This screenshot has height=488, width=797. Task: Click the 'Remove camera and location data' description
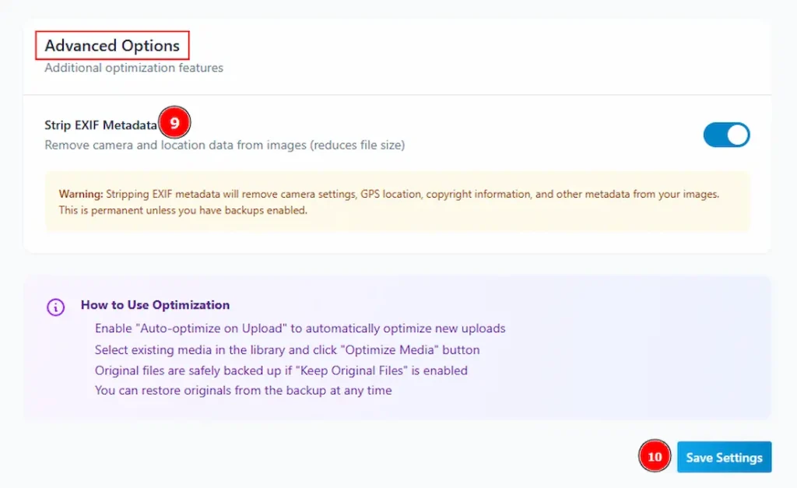click(x=224, y=145)
